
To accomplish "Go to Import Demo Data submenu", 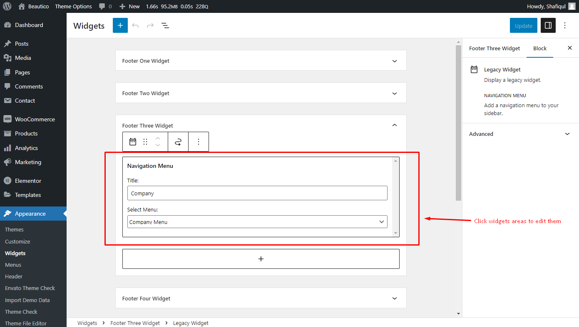I will coord(27,300).
